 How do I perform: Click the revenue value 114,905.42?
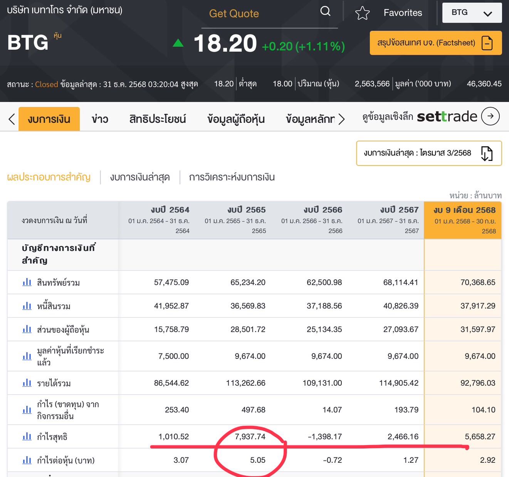point(399,383)
